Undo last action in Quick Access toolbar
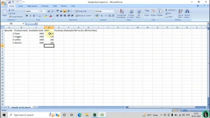 tap(13, 2)
